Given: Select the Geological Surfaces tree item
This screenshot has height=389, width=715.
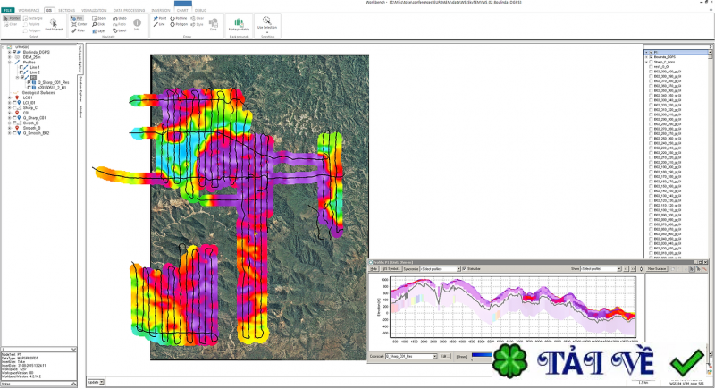Looking at the screenshot, I should tap(39, 92).
